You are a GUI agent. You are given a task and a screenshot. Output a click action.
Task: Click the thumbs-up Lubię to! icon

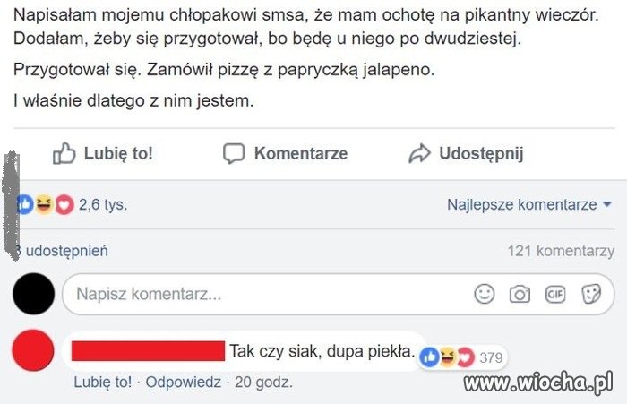pos(64,153)
